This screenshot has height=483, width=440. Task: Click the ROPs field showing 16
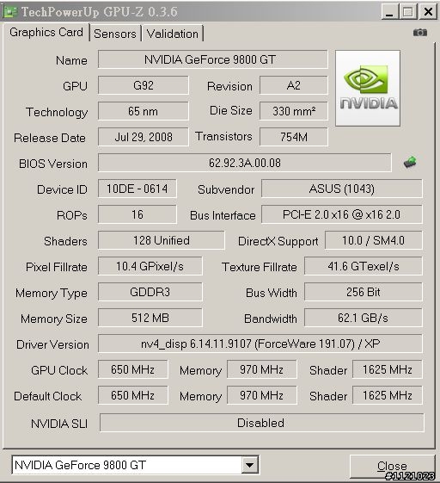[x=137, y=214]
